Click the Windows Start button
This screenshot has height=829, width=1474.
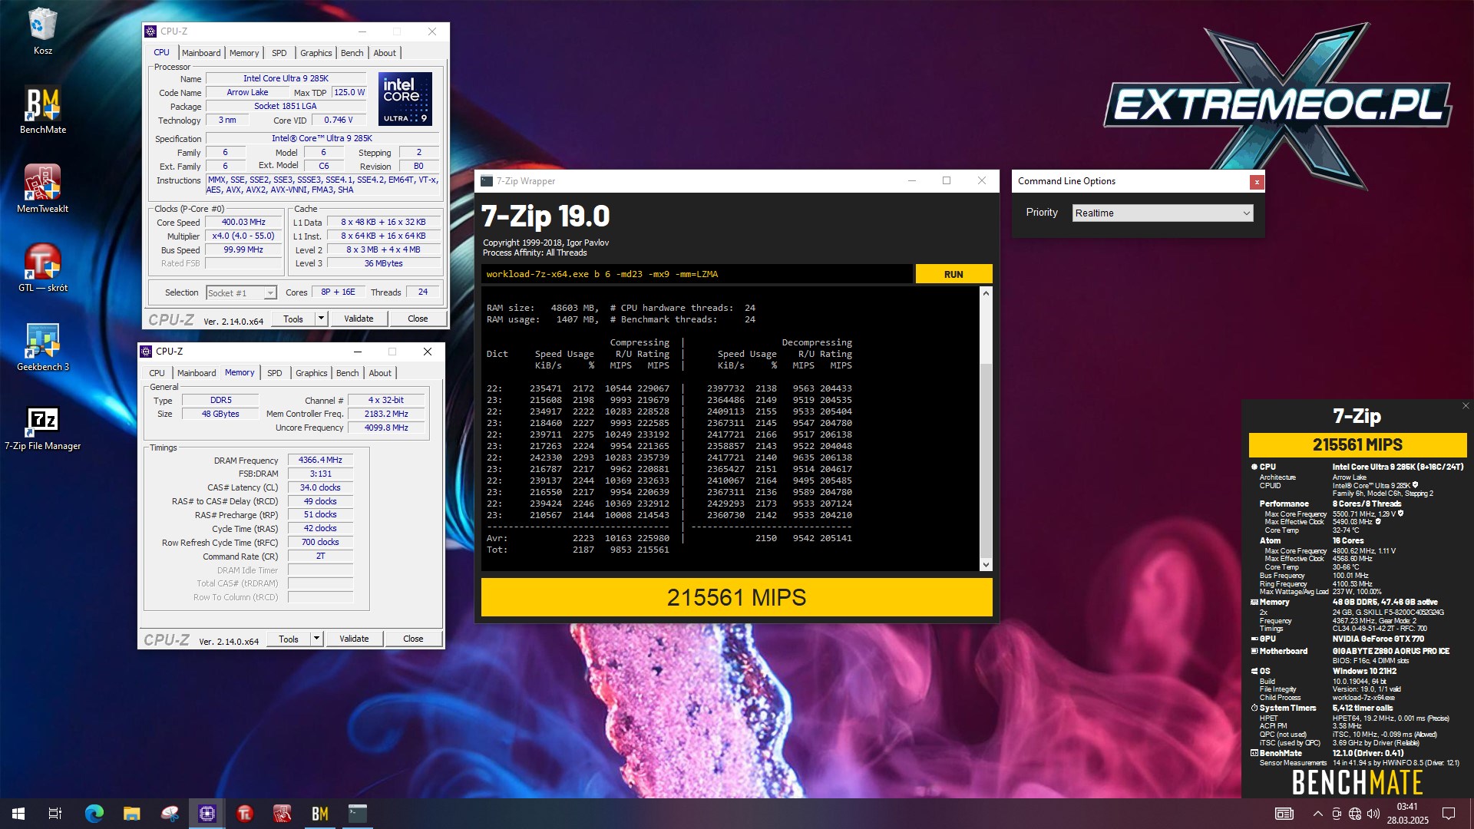coord(18,814)
